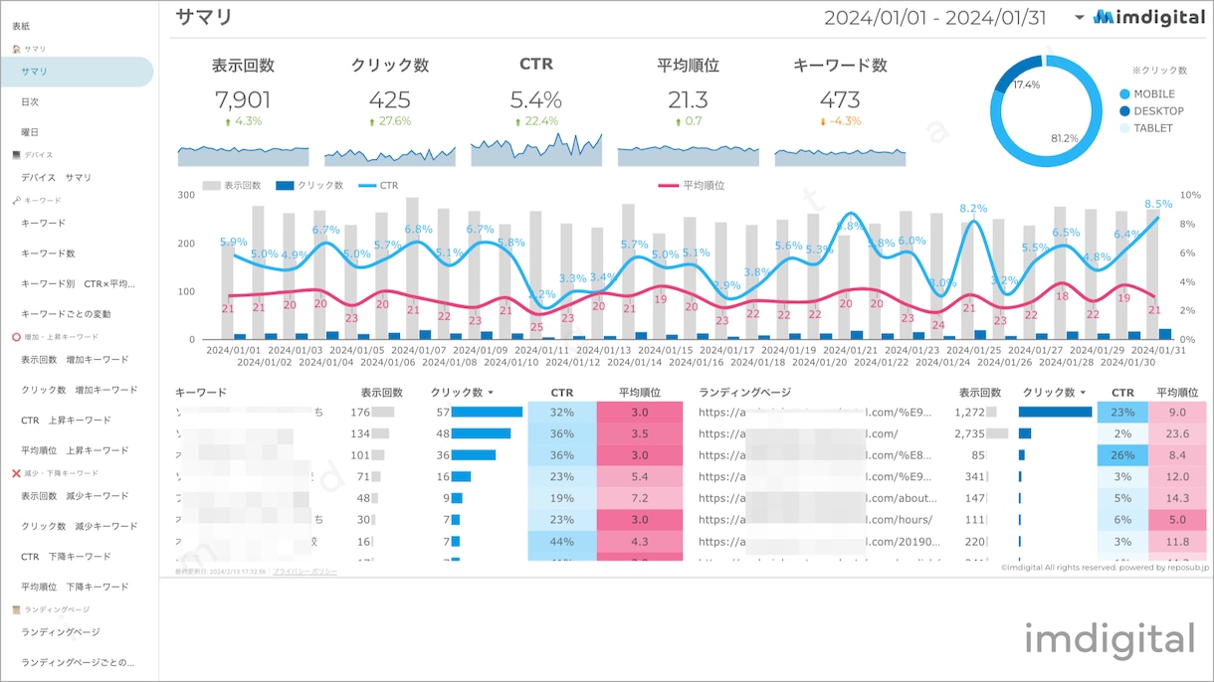Click the 8.5% CTR point on 2024/01/31
1214x682 pixels.
tap(1159, 217)
